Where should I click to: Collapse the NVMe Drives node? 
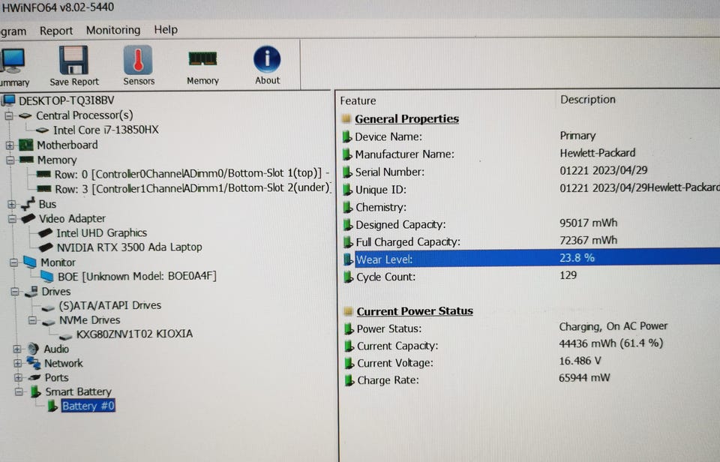(32, 320)
